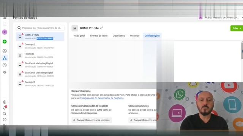The image size is (243, 136).
Task: Click the highlighted ID of GOMK.PT Site
Action: point(45,39)
